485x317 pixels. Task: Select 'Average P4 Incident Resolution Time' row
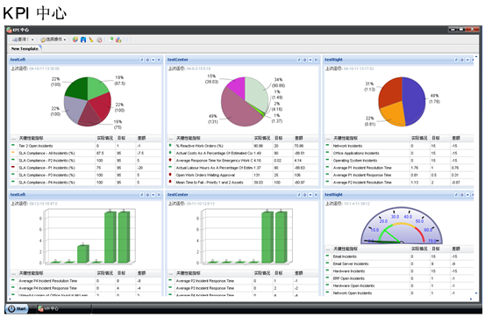[86, 281]
